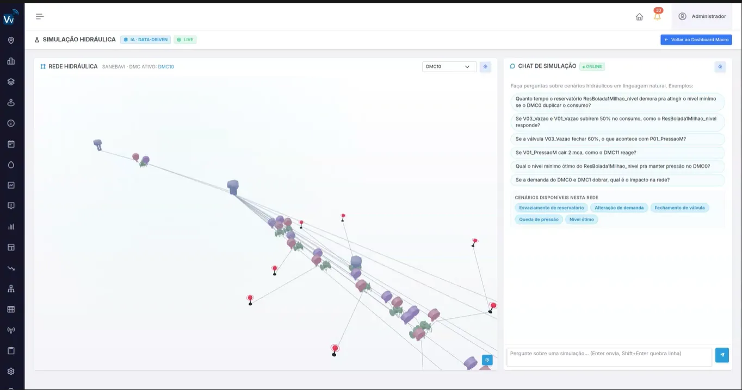742x390 pixels.
Task: Open the calendar sidebar icon
Action: (x=11, y=144)
